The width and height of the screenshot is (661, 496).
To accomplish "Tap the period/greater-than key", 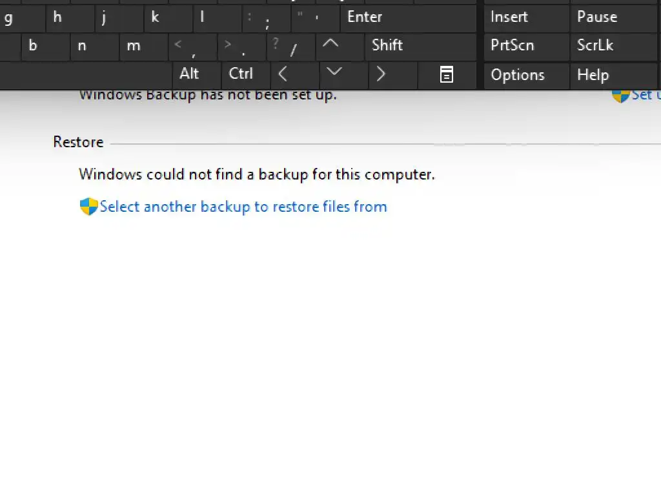I will [x=242, y=46].
